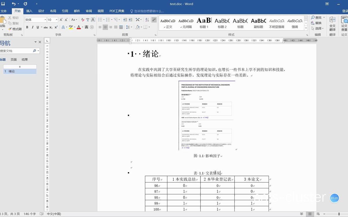This screenshot has width=348, height=217.
Task: Show 结果 results in navigation pane
Action: pyautogui.click(x=25, y=60)
